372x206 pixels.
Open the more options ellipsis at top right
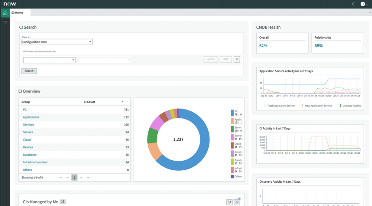(x=370, y=13)
